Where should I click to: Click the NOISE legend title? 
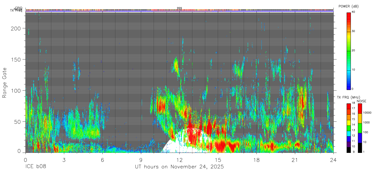(x=361, y=101)
